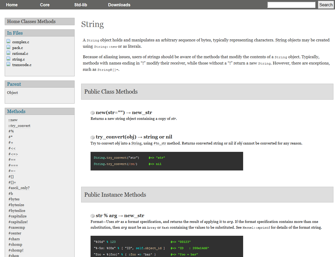Open the rational.c file link
Viewport: 335px width, 257px height.
tap(20, 53)
